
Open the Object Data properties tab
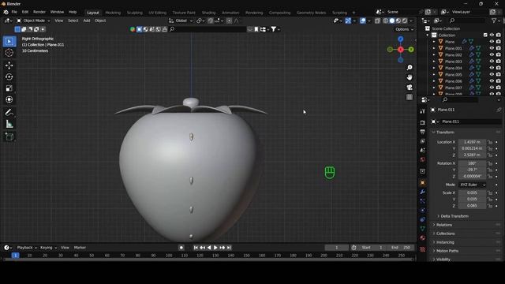point(423,229)
